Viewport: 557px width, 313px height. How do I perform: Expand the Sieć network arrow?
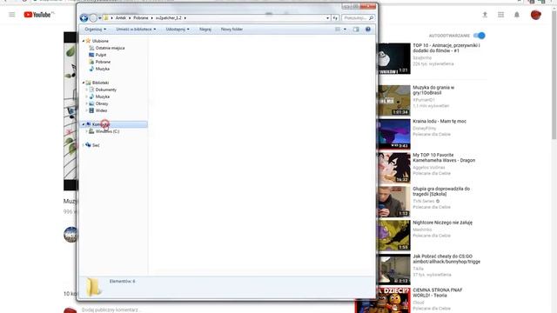[x=84, y=145]
